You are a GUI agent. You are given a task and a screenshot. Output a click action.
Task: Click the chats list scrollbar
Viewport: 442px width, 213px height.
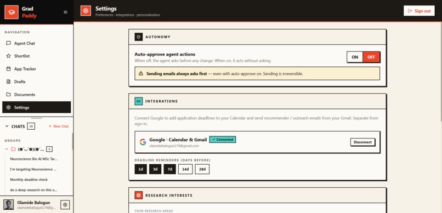click(x=72, y=141)
